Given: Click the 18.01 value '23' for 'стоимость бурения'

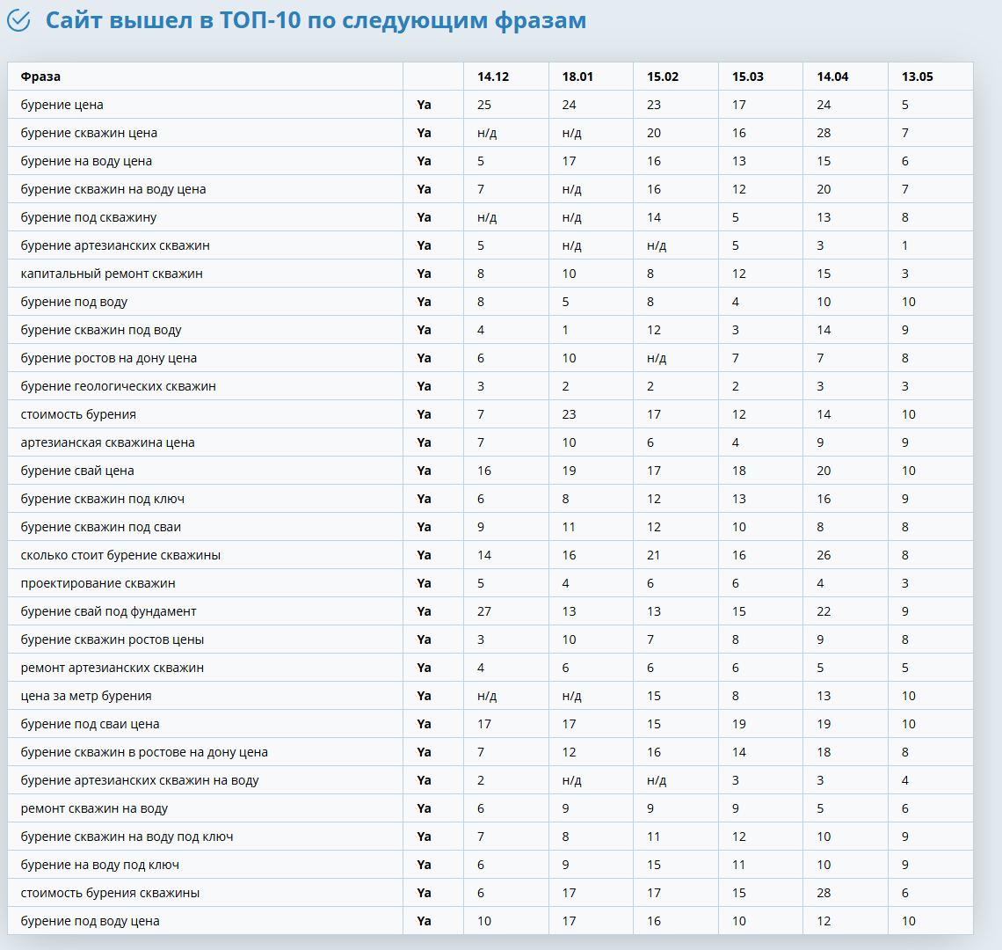Looking at the screenshot, I should pyautogui.click(x=569, y=414).
